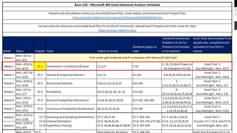Viewport: 237px width, 133px height.
Task: Click 'Excel Test 6' due Mon, 5/22 cell
Action: 212,109
